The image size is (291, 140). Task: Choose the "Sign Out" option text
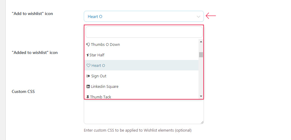tap(99, 76)
